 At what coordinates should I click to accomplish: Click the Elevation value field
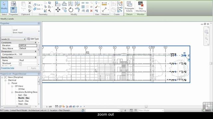tap(28, 46)
